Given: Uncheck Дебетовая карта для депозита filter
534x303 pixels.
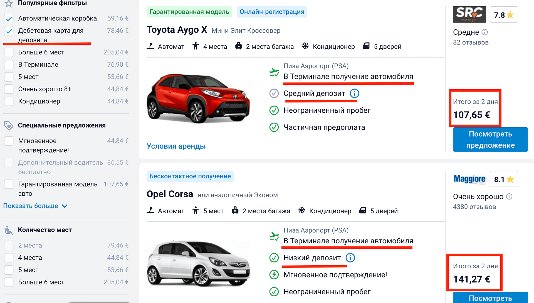Looking at the screenshot, I should [x=9, y=31].
